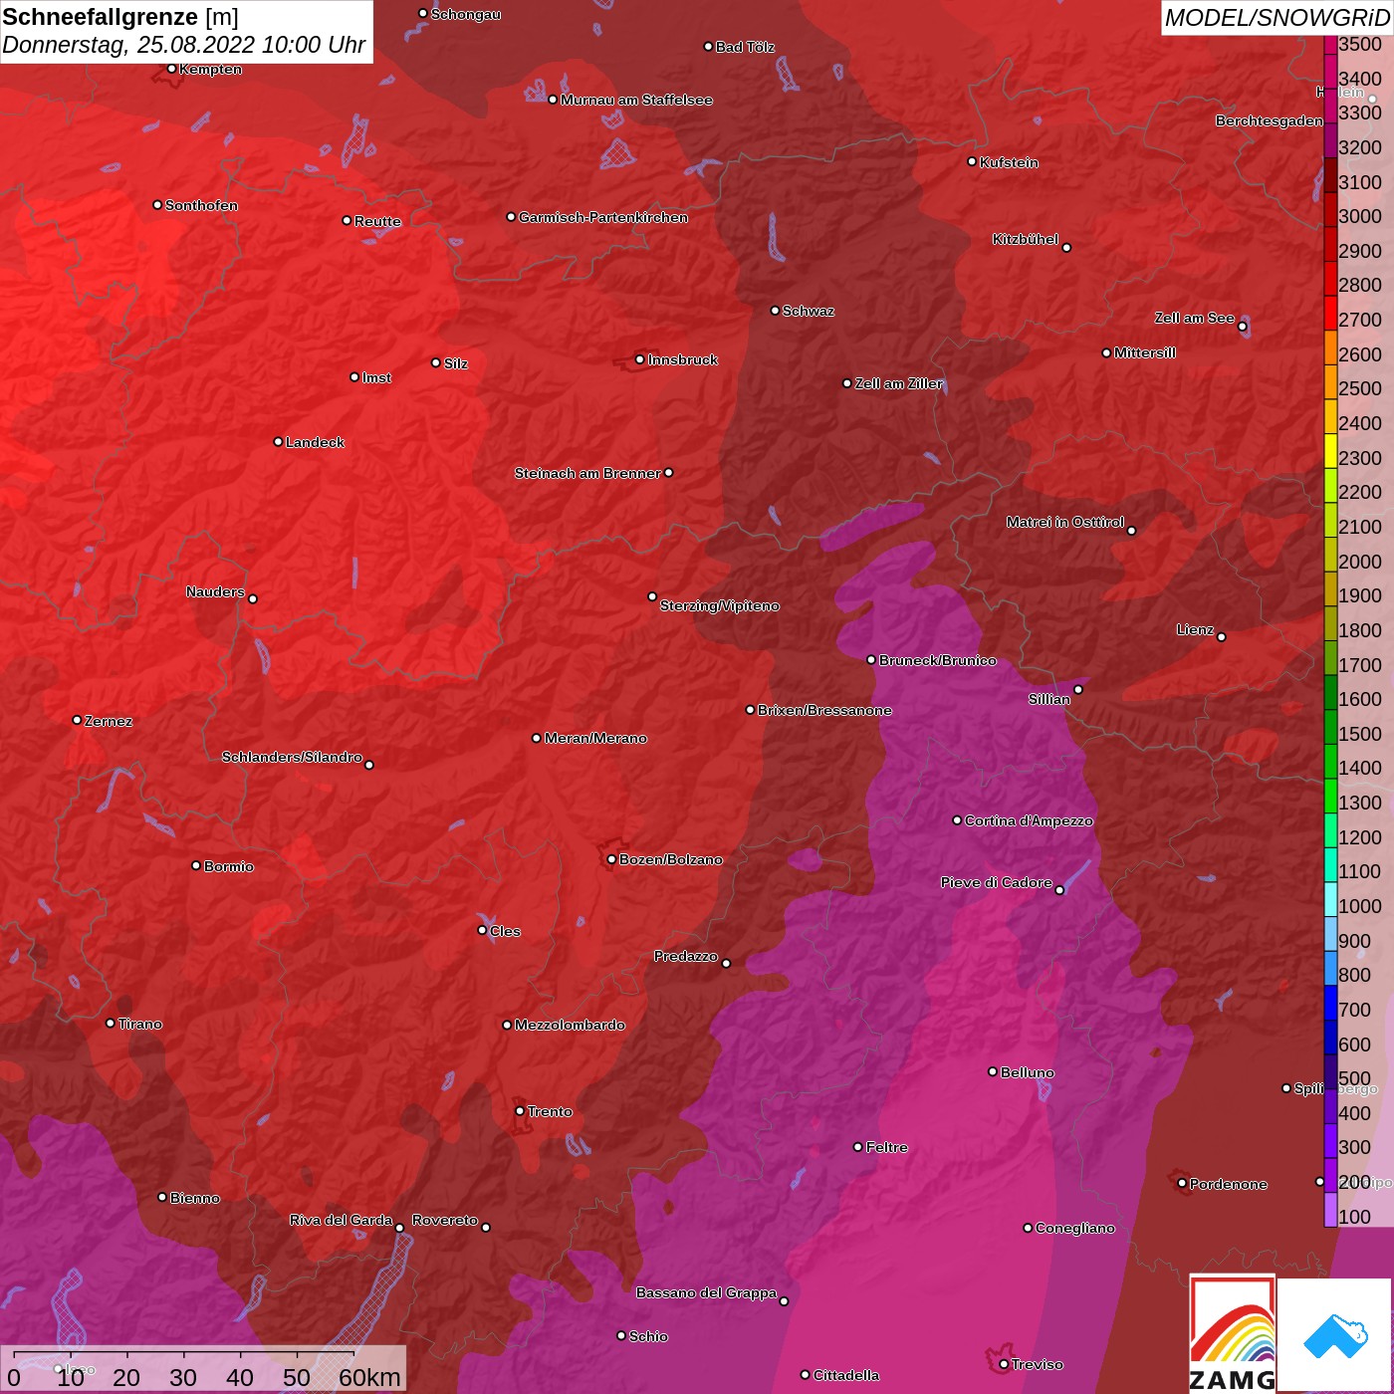The width and height of the screenshot is (1394, 1394).
Task: Click the Pieve di Cadore label
Action: pos(997,882)
